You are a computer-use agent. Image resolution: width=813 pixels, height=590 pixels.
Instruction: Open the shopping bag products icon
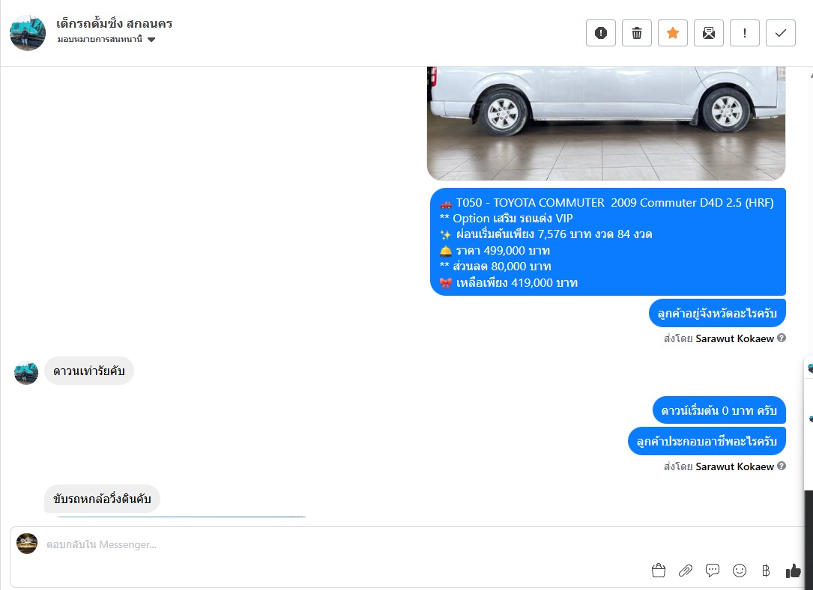point(659,571)
